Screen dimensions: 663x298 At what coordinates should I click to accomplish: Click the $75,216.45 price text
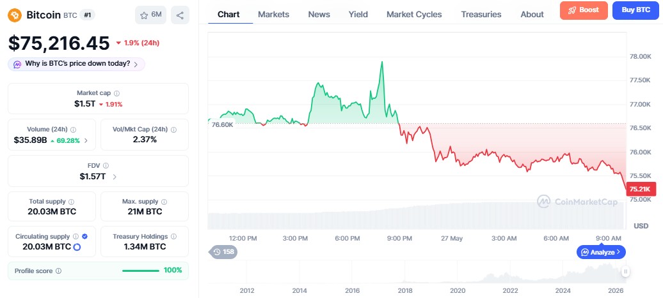tap(59, 43)
